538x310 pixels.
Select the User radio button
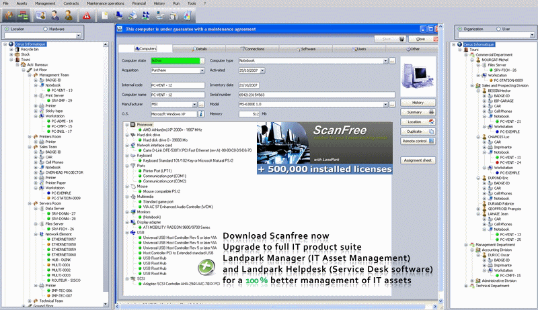tap(498, 29)
